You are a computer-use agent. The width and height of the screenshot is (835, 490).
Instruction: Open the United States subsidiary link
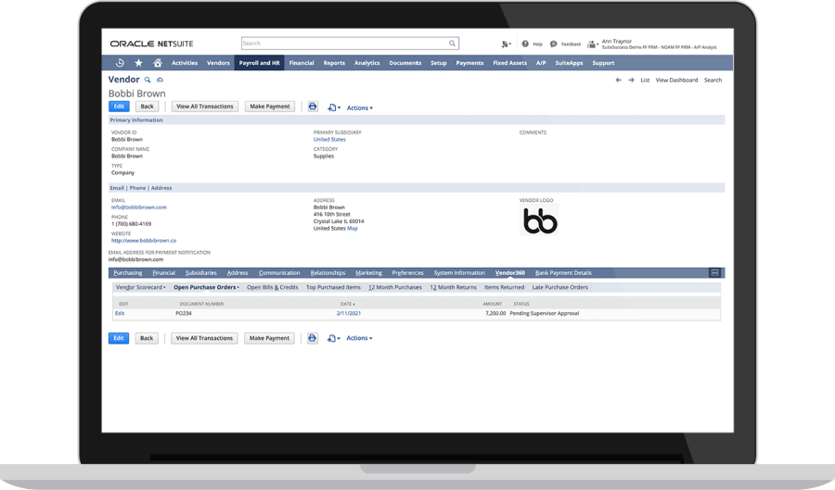329,139
